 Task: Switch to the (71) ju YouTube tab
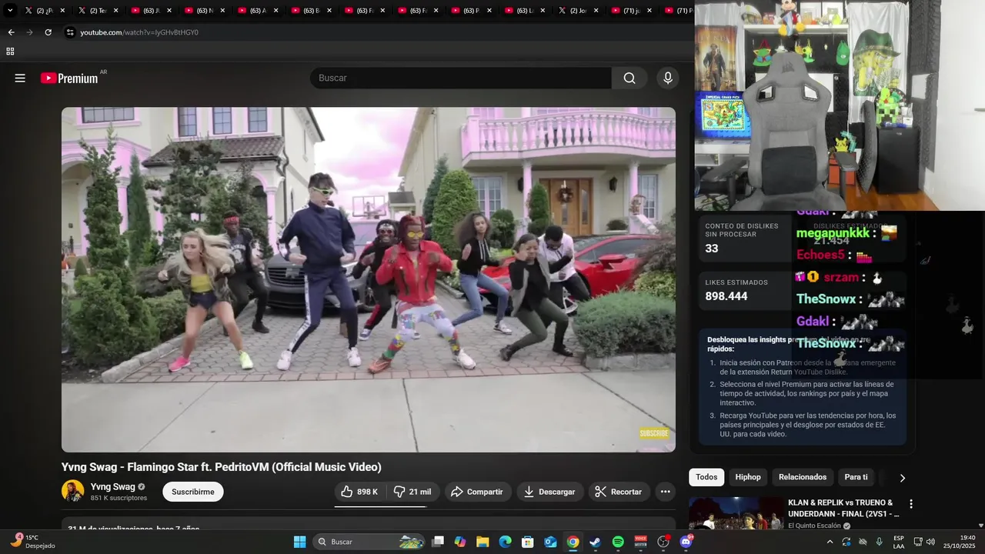click(631, 11)
